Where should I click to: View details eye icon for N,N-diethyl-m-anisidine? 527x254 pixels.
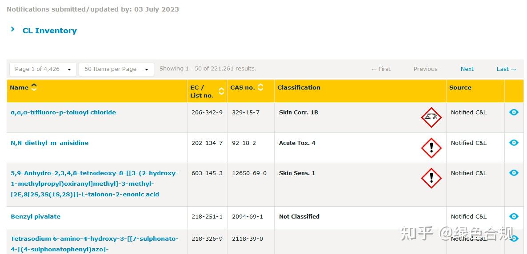(514, 143)
